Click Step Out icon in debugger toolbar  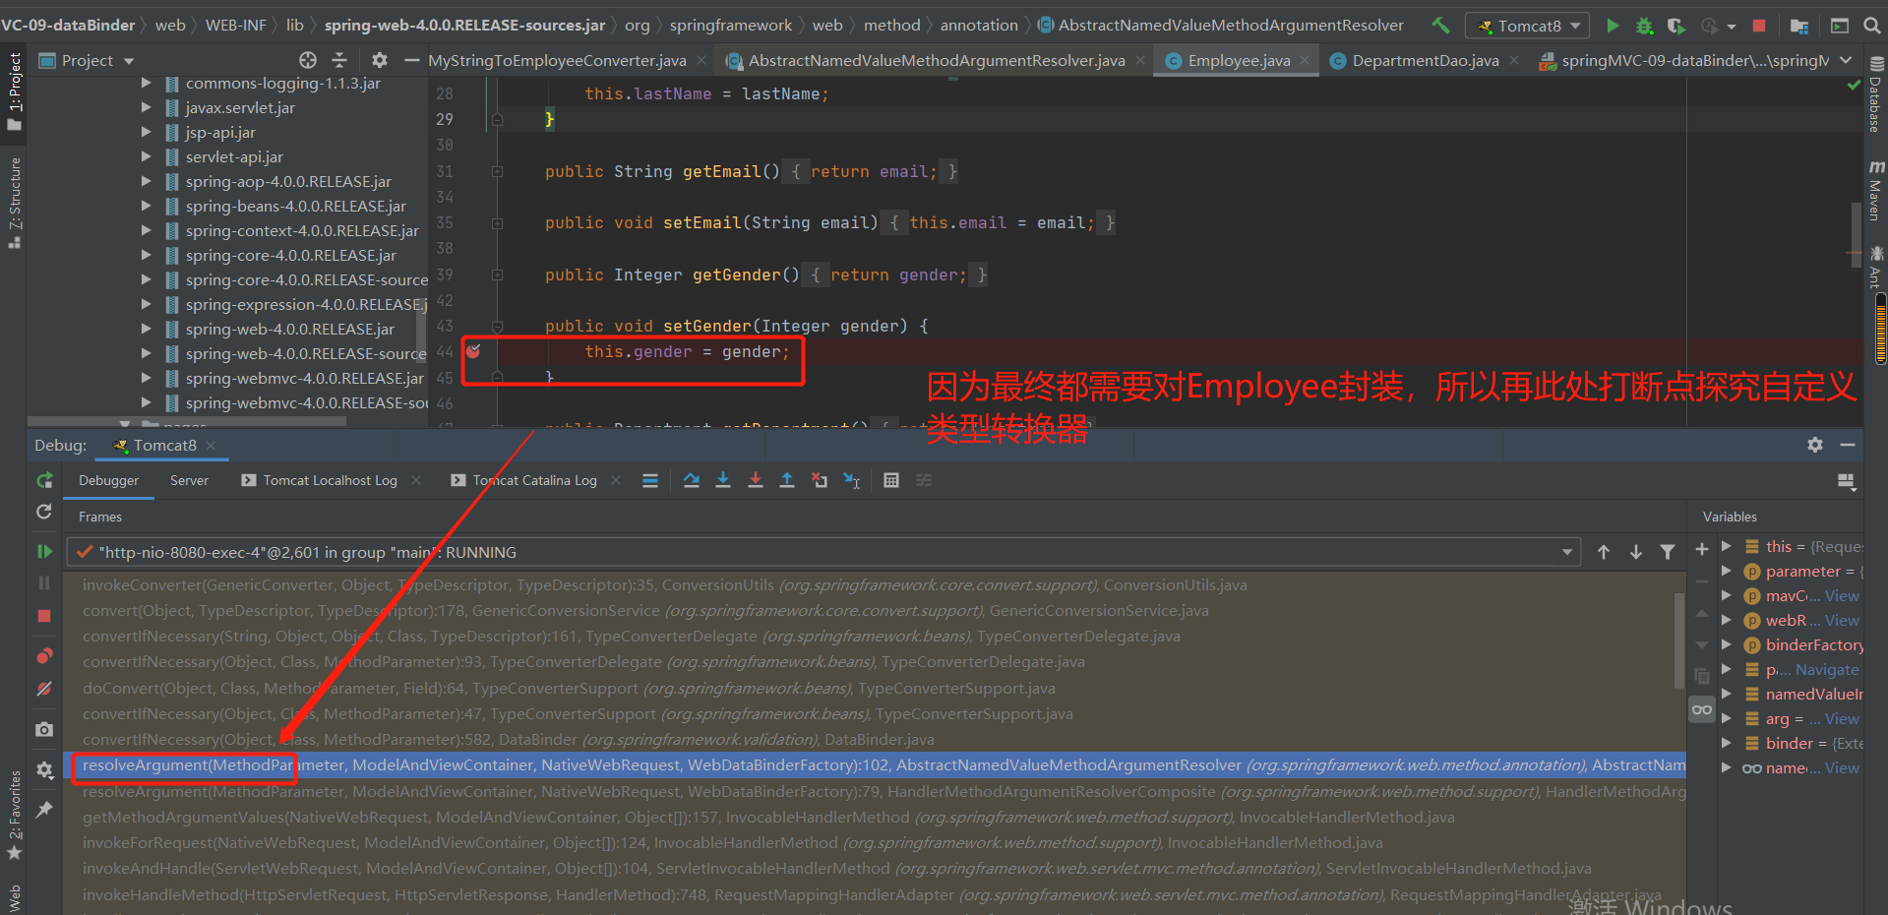point(787,480)
